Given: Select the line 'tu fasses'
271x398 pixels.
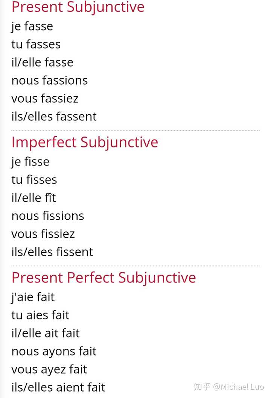Looking at the screenshot, I should [36, 44].
